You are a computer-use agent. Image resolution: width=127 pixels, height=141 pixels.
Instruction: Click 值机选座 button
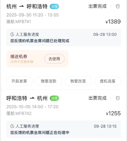click(x=107, y=81)
